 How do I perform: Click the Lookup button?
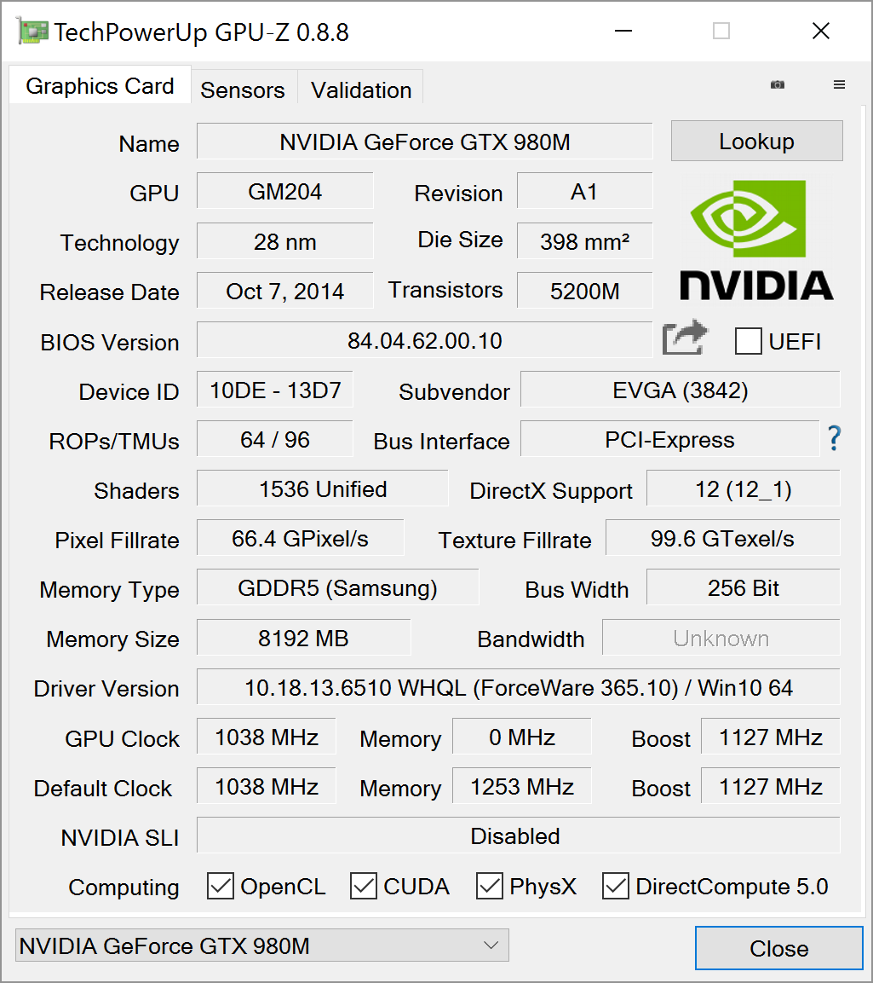coord(756,141)
